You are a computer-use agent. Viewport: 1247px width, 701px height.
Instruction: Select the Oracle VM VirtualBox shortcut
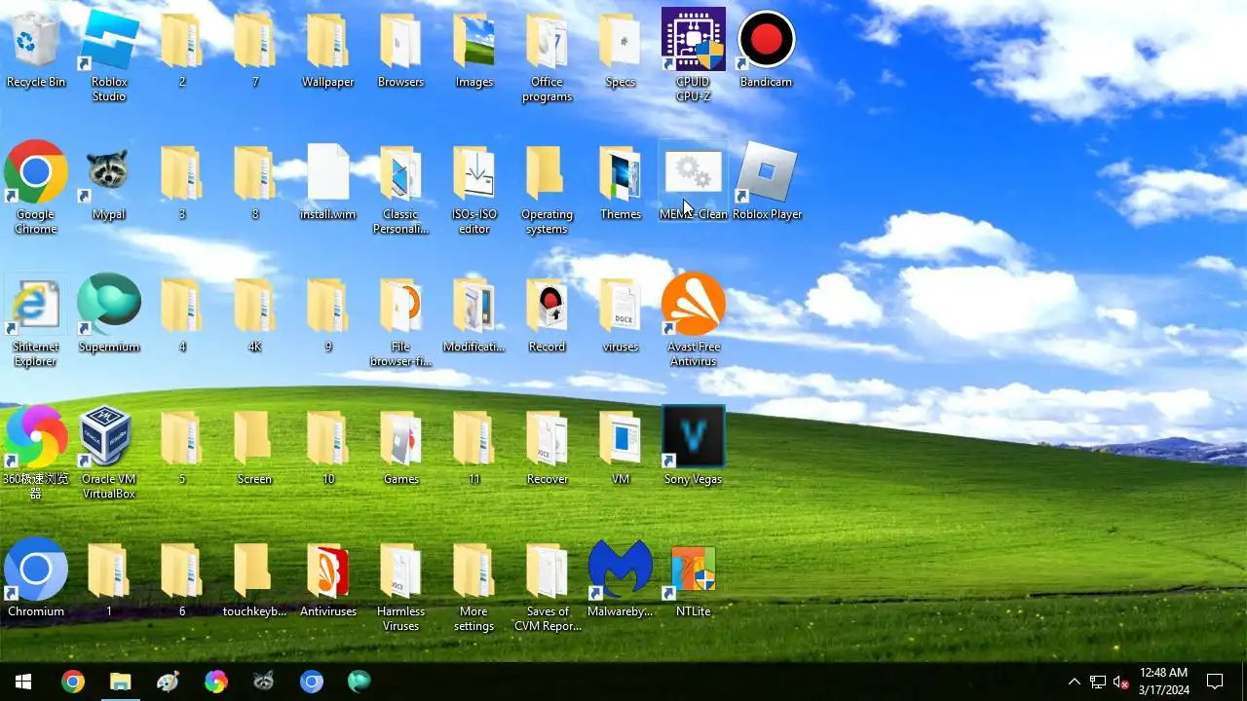pyautogui.click(x=109, y=453)
